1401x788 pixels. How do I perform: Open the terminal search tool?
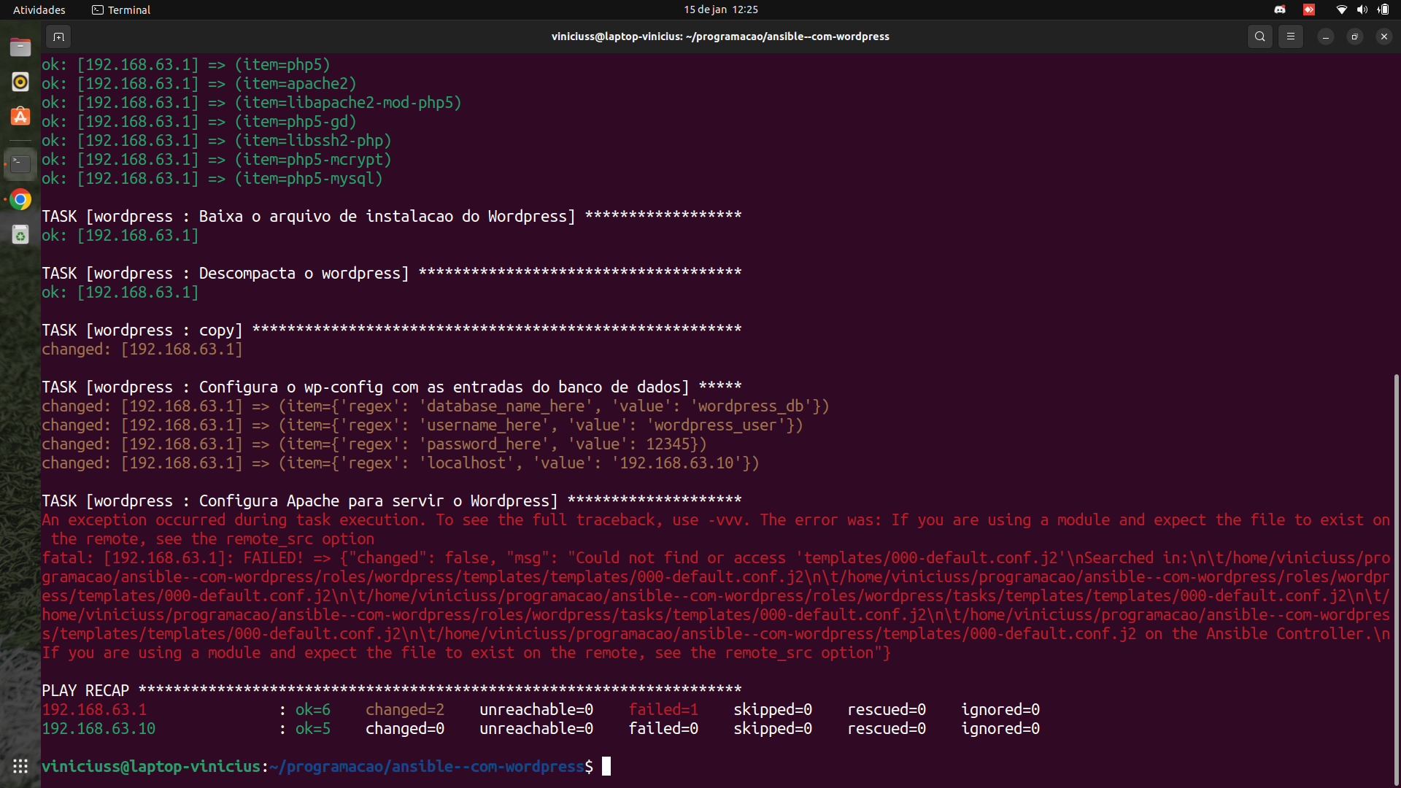[x=1259, y=36]
